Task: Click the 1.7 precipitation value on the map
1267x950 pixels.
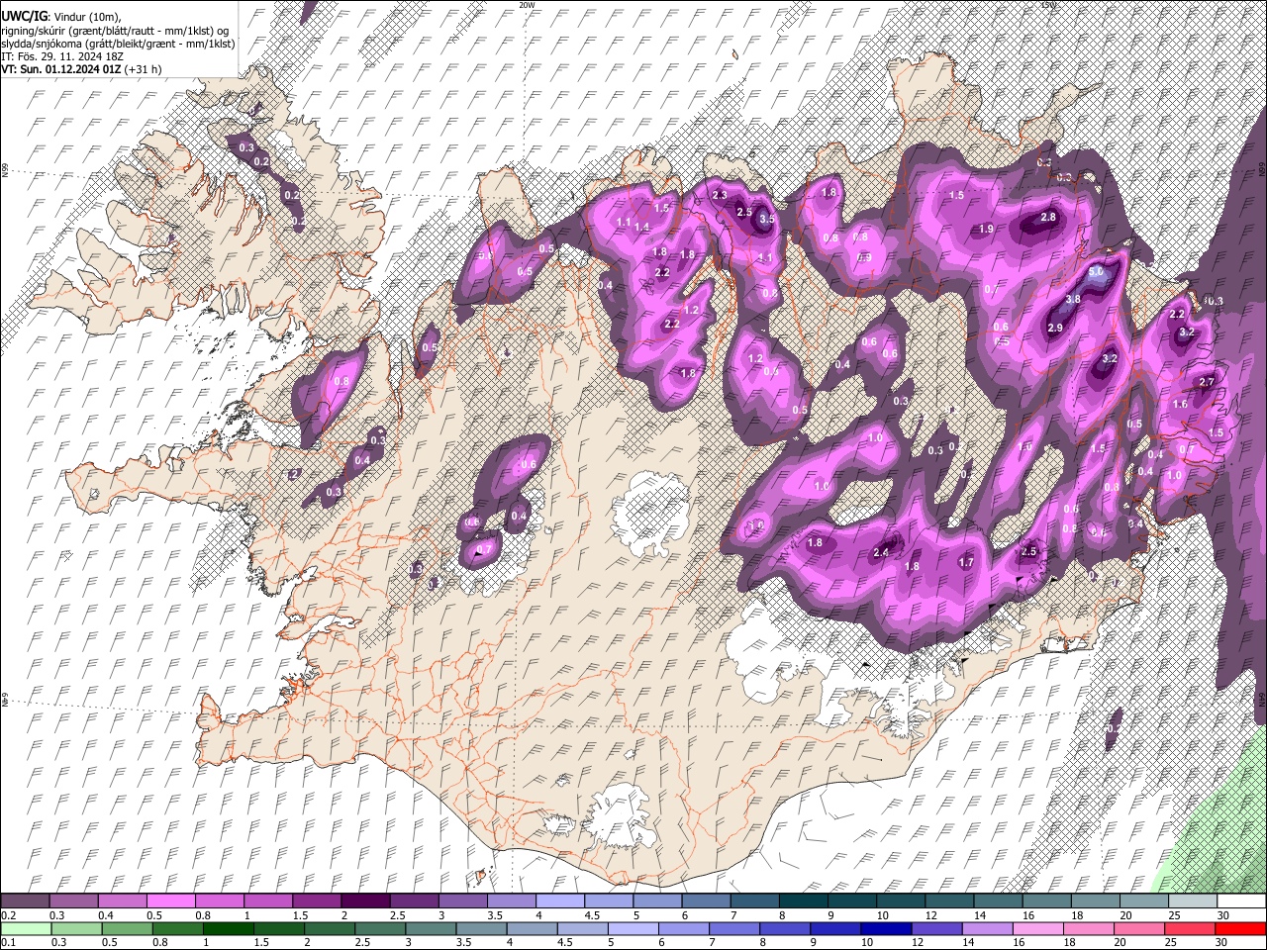Action: (x=966, y=562)
